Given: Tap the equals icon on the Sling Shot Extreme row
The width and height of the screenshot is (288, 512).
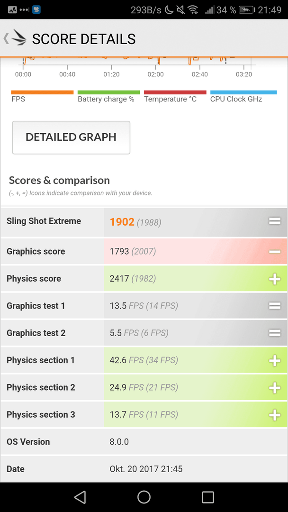Looking at the screenshot, I should click(x=275, y=221).
